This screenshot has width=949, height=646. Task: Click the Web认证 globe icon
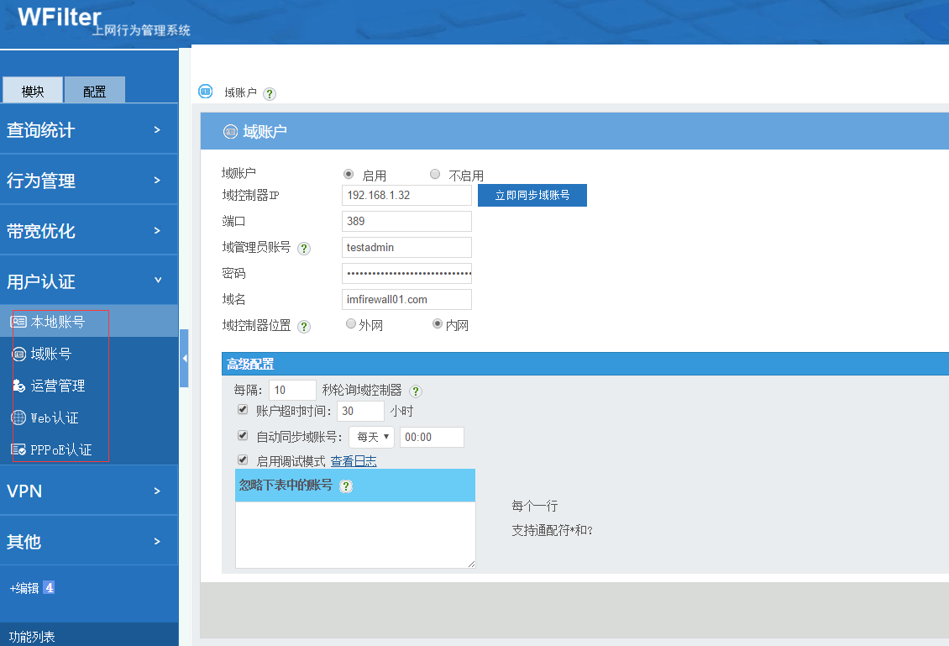click(18, 418)
